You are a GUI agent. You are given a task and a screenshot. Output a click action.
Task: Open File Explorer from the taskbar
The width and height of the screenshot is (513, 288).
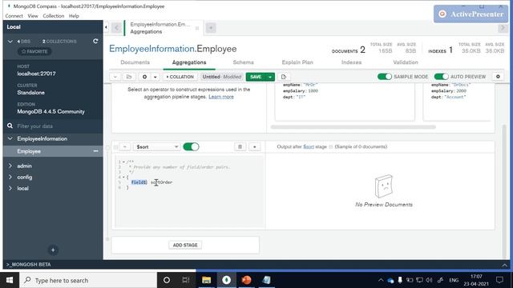[207, 280]
